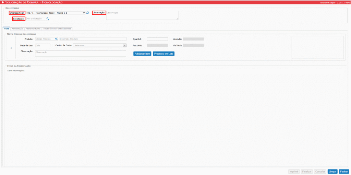Screen dimensions: 351x175
Task: Click the Descrição Produto field
Action: pyautogui.click(x=93, y=39)
